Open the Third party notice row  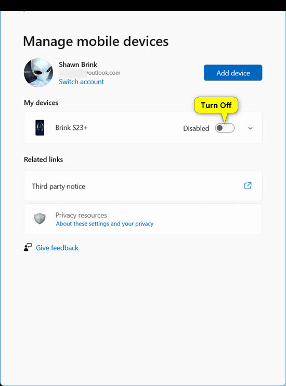click(143, 185)
